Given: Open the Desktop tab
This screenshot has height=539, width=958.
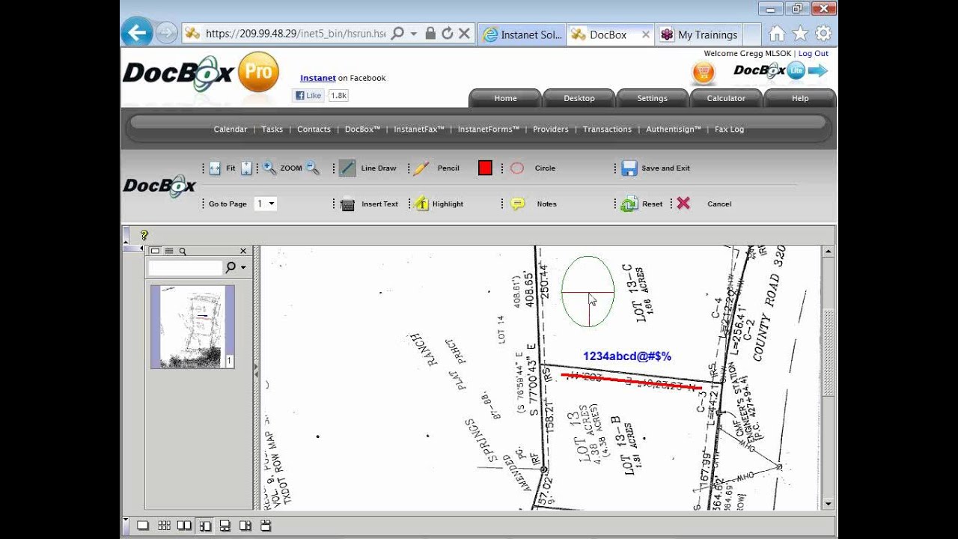Looking at the screenshot, I should 579,98.
